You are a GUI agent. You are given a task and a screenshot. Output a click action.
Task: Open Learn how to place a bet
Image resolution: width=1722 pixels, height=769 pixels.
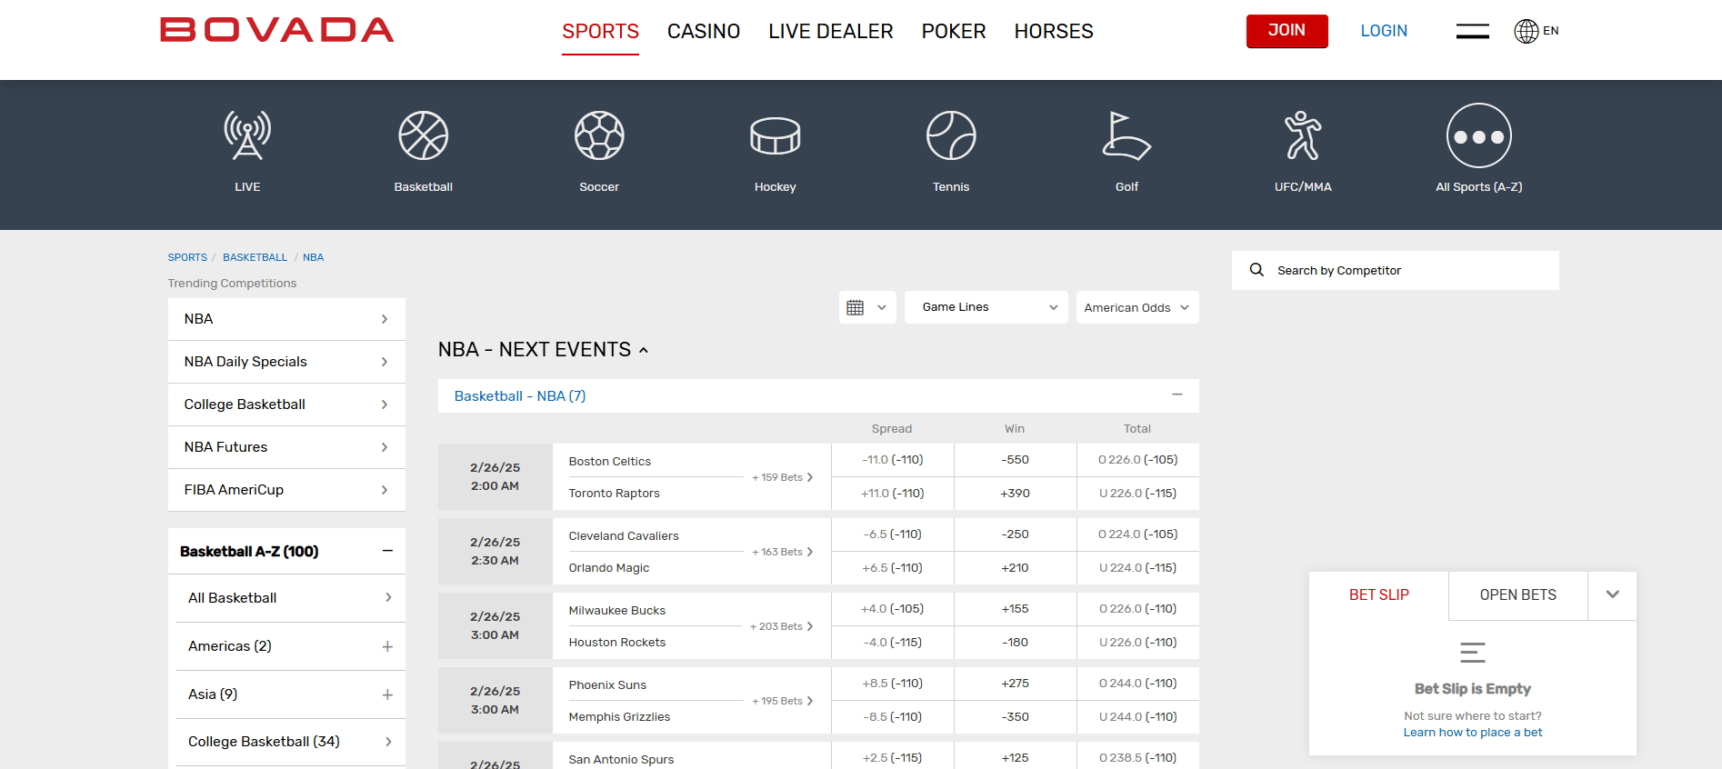1473,733
